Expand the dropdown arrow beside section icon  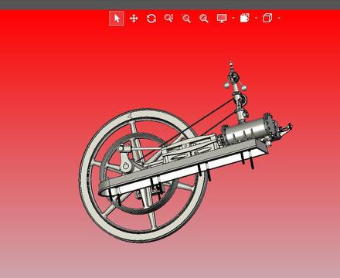(x=256, y=19)
